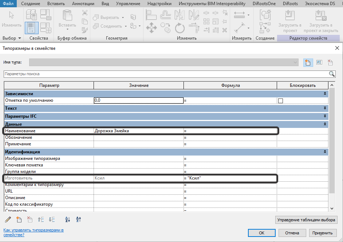
Task: Select the Copy tool with two circles
Action: coord(165,28)
